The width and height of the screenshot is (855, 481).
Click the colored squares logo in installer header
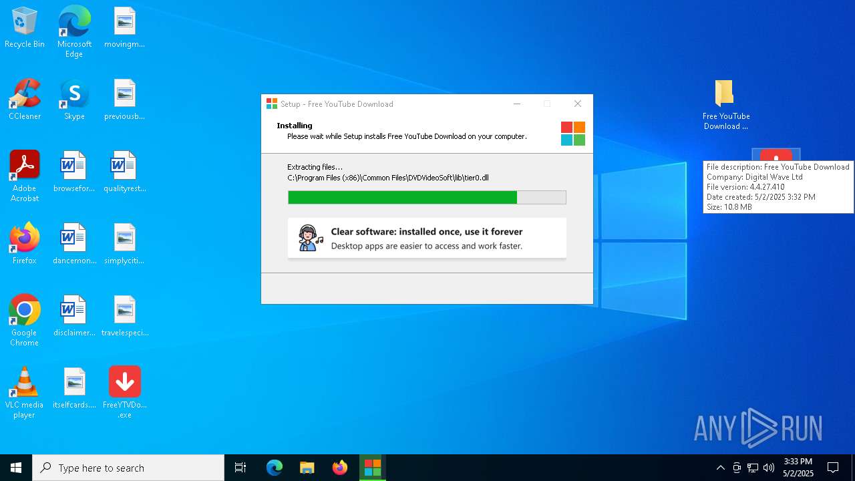(573, 134)
